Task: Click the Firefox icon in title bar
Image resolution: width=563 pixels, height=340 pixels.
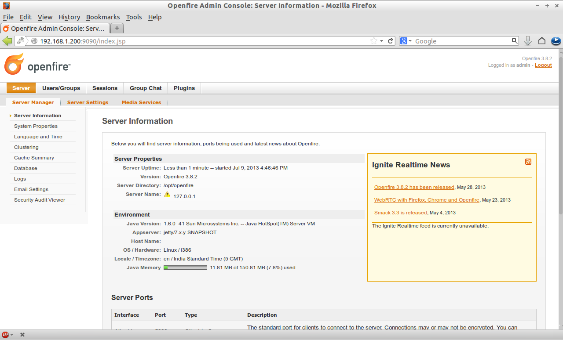Action: coord(7,6)
